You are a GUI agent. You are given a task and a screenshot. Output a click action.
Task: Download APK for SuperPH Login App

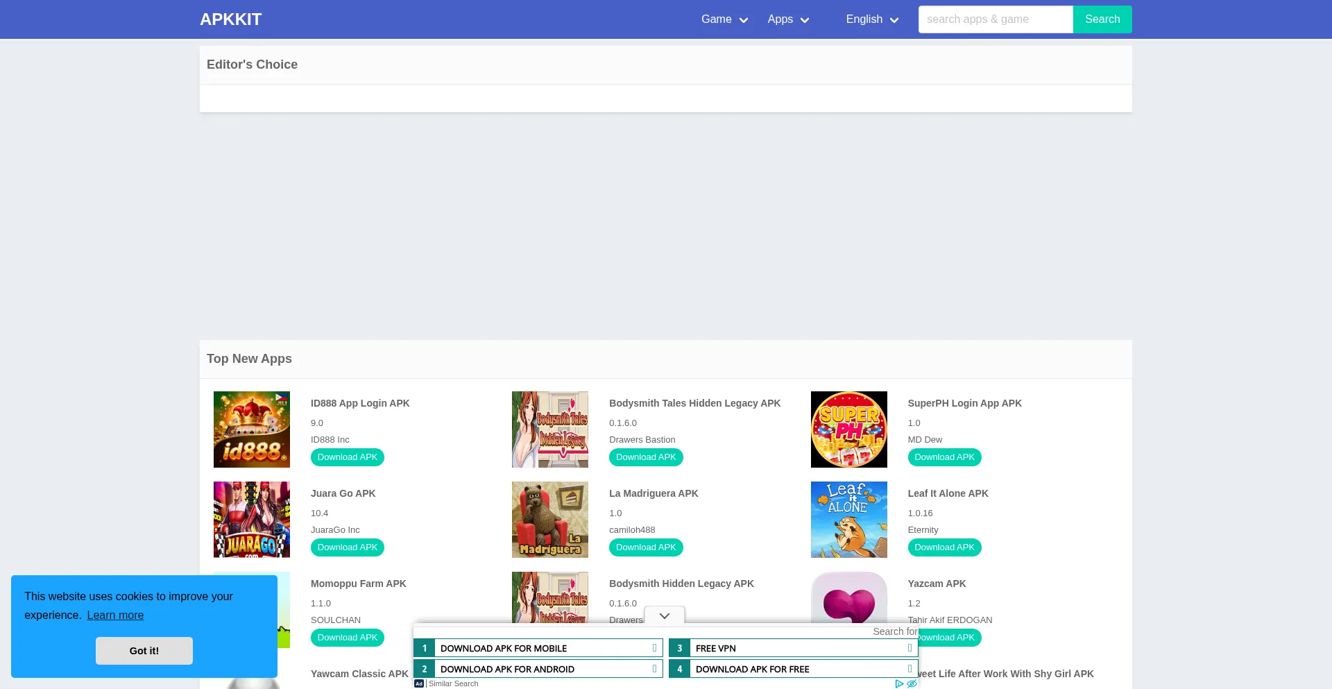(x=944, y=457)
